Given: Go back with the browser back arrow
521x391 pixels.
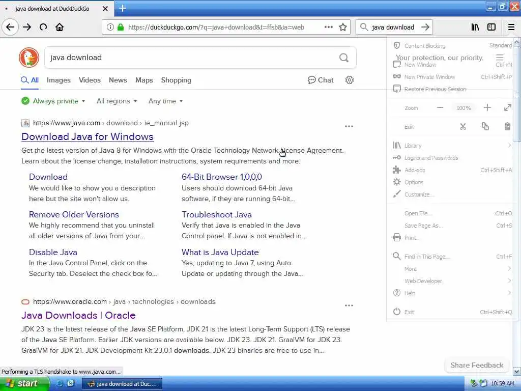Looking at the screenshot, I should click(x=10, y=27).
